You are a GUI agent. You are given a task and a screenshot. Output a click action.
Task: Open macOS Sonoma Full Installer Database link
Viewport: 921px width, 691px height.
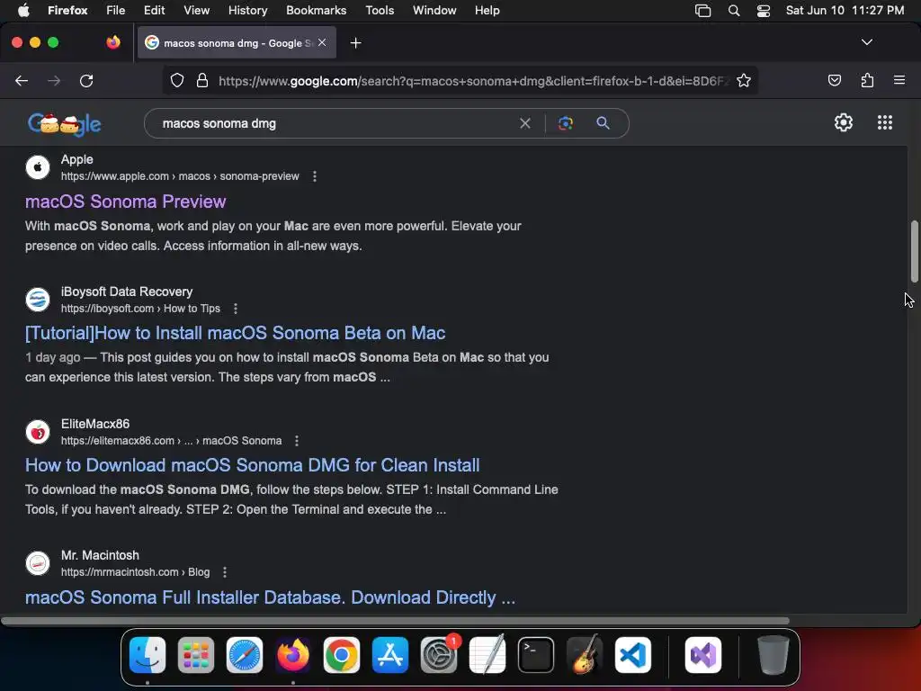click(270, 597)
